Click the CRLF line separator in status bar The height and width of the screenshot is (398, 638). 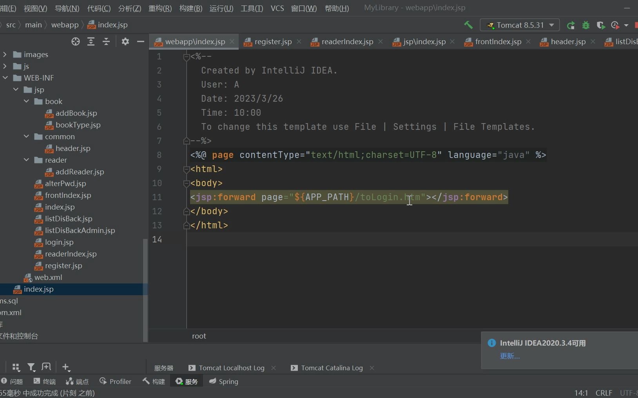[x=604, y=393]
